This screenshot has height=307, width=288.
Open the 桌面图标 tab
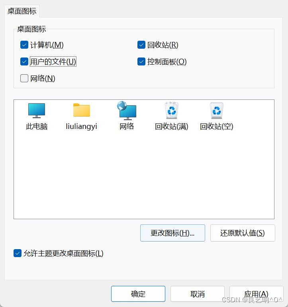(x=22, y=11)
